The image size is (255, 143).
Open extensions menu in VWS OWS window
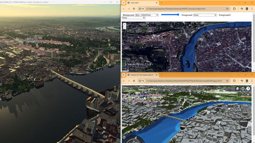[x=234, y=9]
